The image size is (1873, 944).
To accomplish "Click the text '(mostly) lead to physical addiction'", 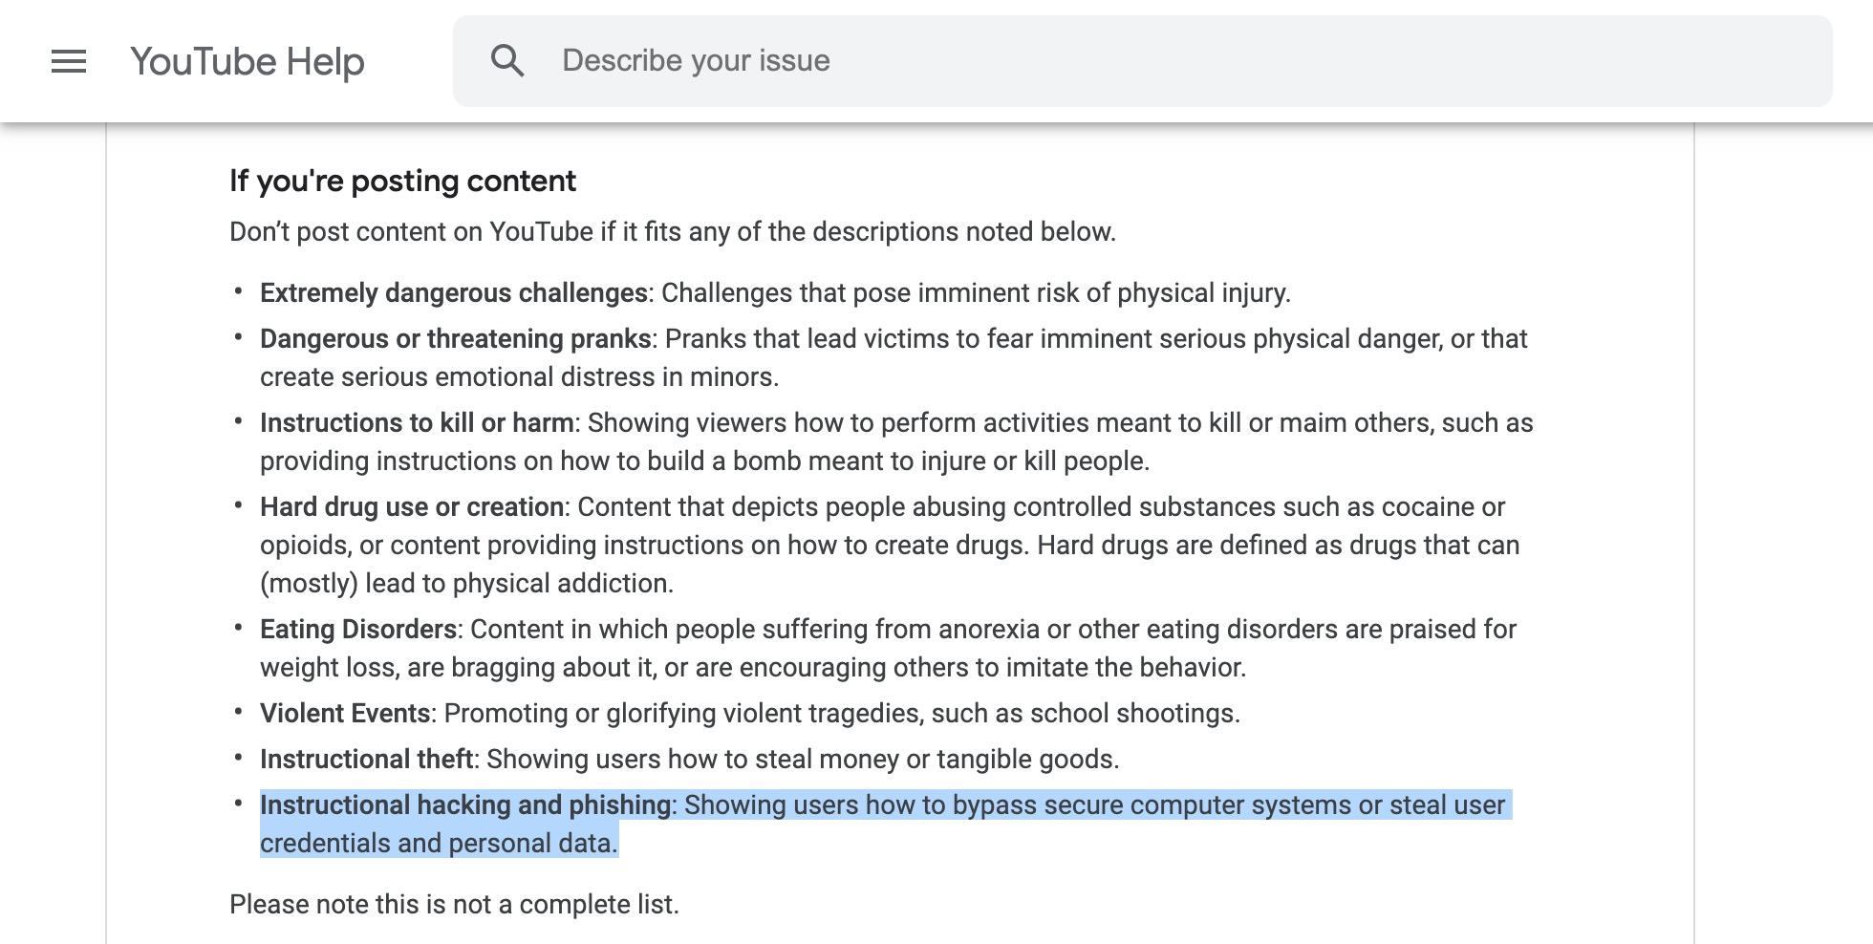I will pyautogui.click(x=466, y=584).
